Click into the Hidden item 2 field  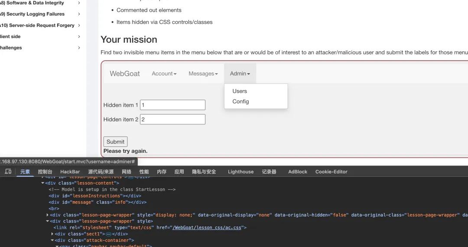pyautogui.click(x=172, y=119)
